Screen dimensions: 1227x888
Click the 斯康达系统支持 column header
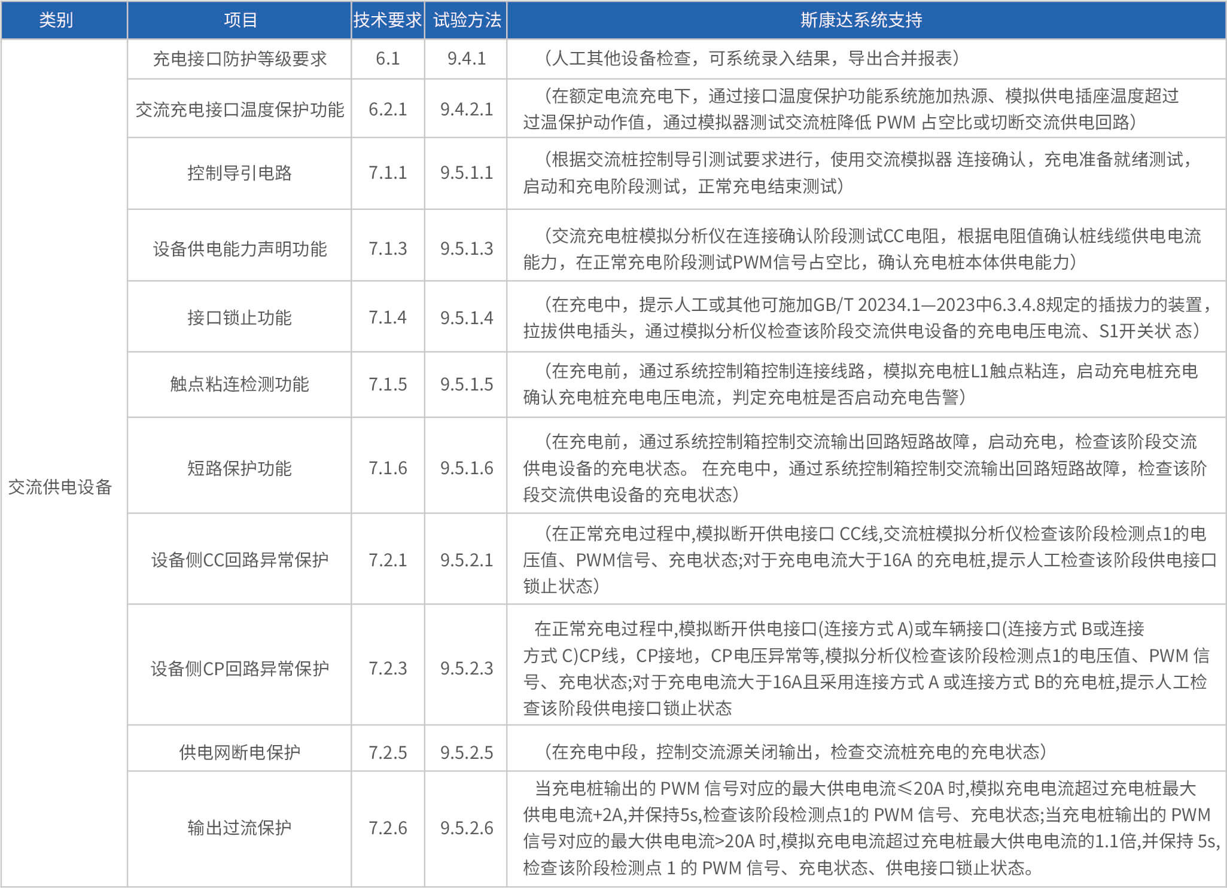[x=861, y=20]
